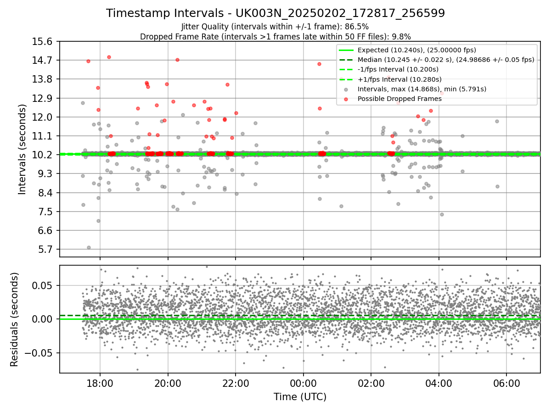551x413 pixels.
Task: Click the '20:00' x-axis tick label
Action: click(x=168, y=383)
